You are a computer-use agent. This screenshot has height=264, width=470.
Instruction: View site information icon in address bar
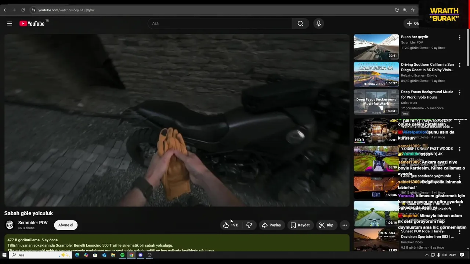[33, 10]
